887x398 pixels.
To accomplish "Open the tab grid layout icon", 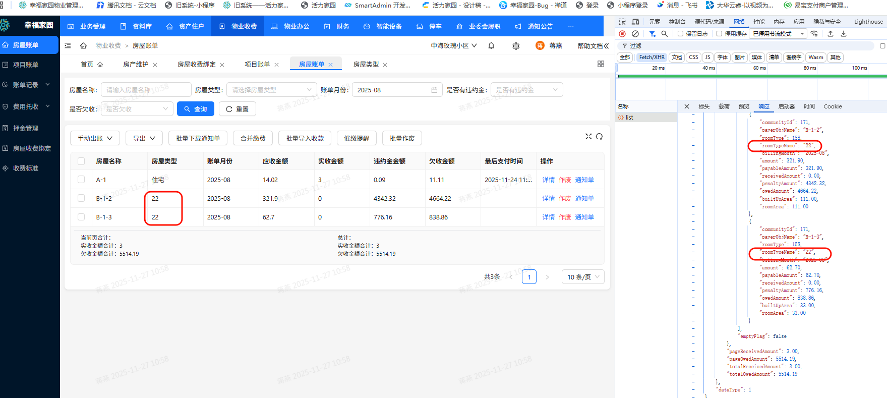I will (601, 64).
